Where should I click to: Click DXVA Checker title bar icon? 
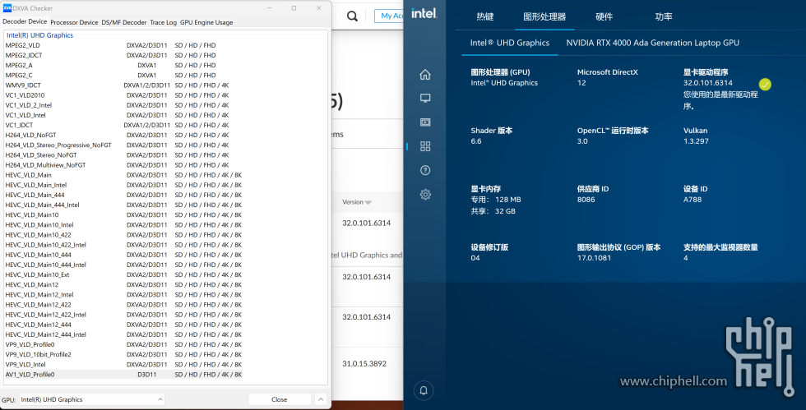7,7
